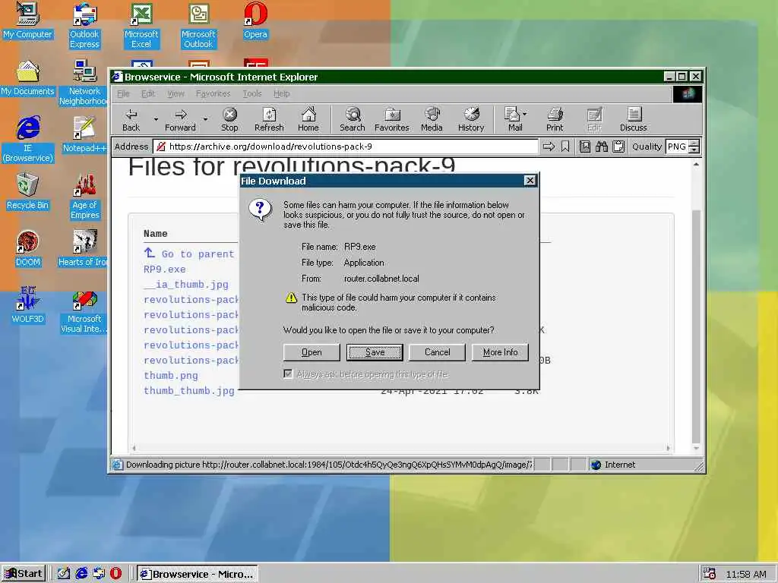Open Recycle Bin desktop icon
Screen dimensions: 778x583
click(x=27, y=192)
